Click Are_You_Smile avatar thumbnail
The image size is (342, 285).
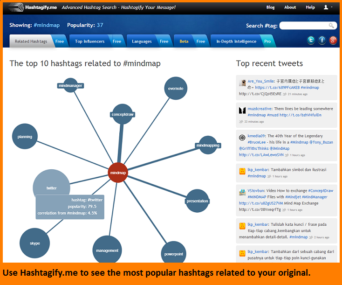coord(242,83)
